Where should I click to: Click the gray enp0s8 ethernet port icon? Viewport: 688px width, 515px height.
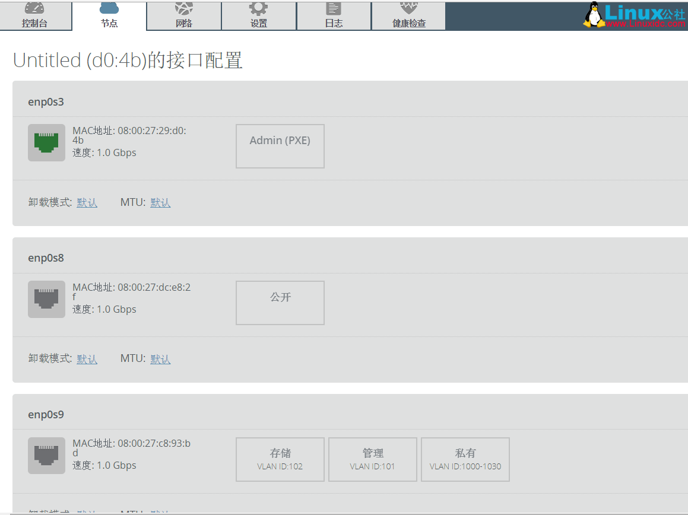pos(46,299)
